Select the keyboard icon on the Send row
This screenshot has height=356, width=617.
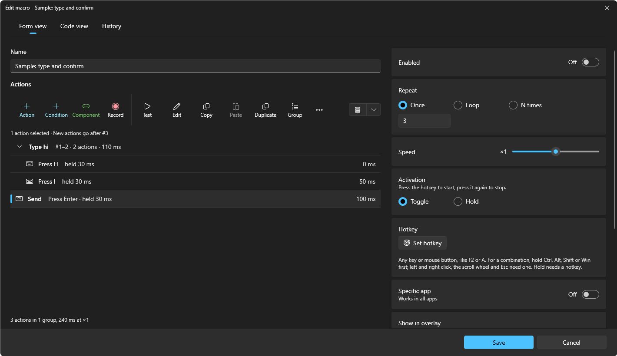19,199
